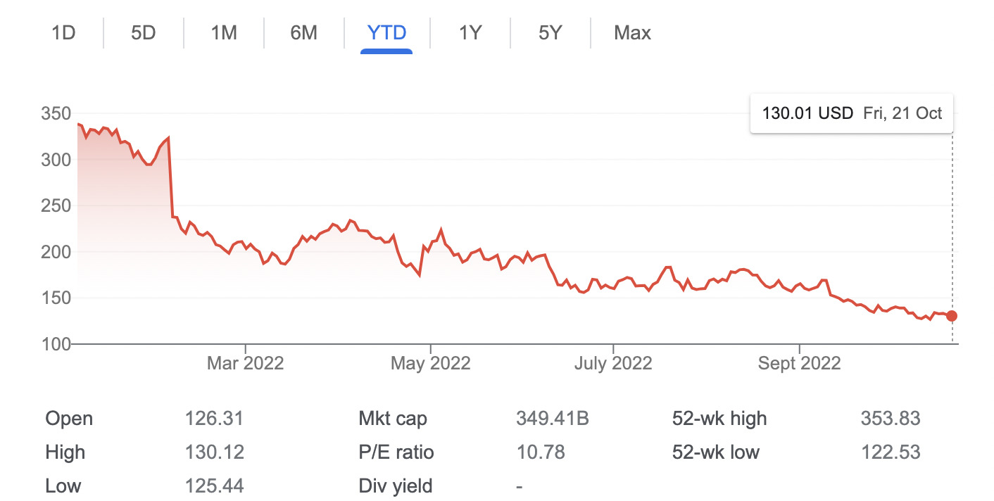Select the YTD tab
The width and height of the screenshot is (994, 501).
[x=386, y=33]
